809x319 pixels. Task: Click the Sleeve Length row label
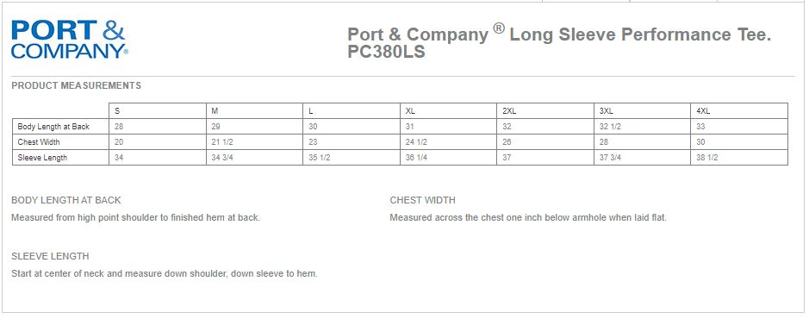tap(42, 158)
